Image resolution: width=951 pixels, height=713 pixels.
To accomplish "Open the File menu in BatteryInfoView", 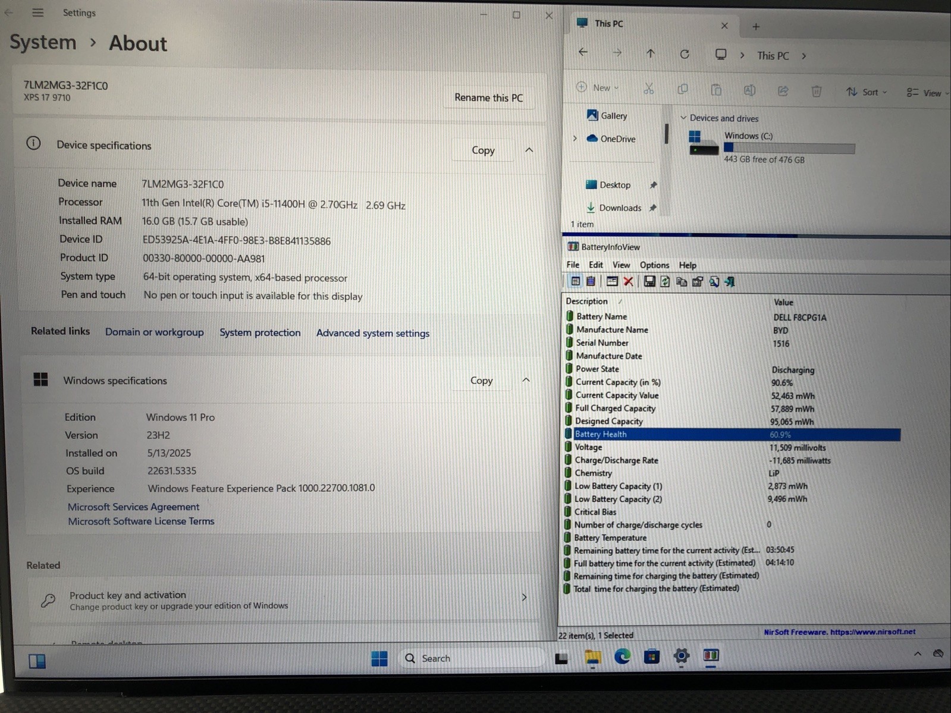I will point(573,265).
